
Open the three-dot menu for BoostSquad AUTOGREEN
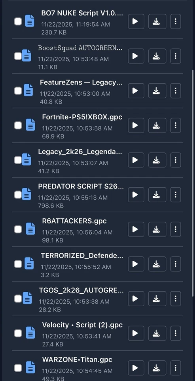tap(176, 56)
